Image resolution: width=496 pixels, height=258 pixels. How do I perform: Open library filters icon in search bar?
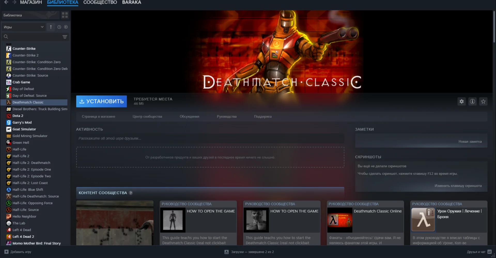pos(65,37)
